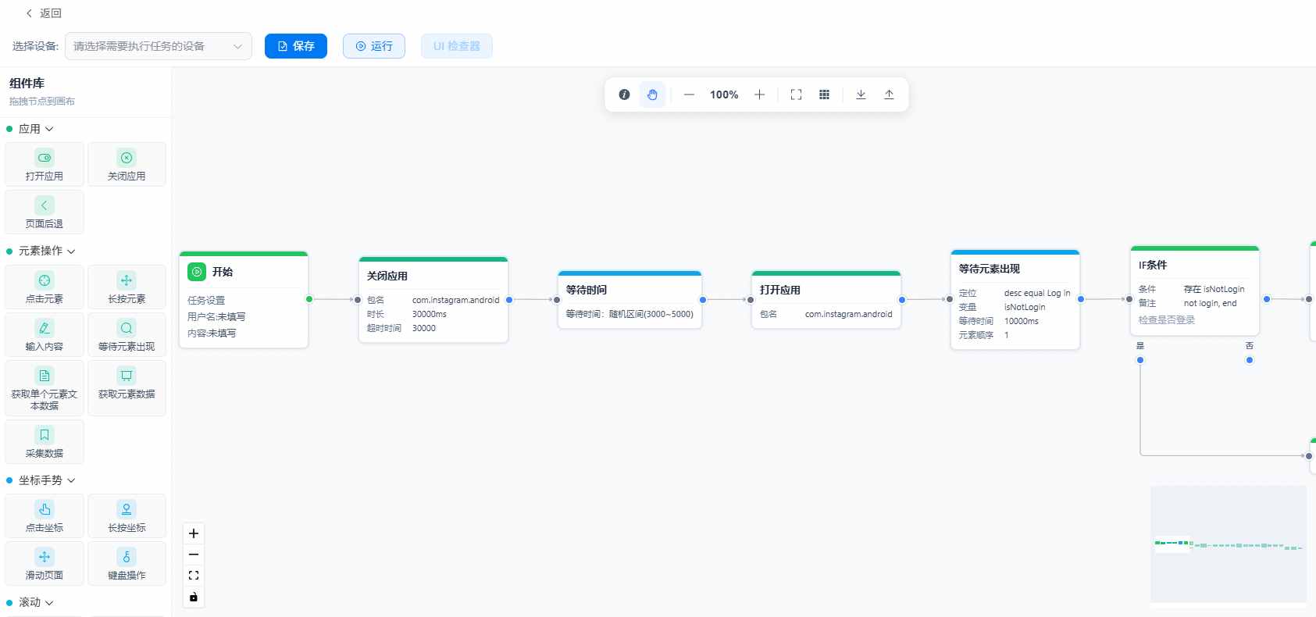Open the 选择设备 device dropdown
1316x617 pixels.
point(159,46)
